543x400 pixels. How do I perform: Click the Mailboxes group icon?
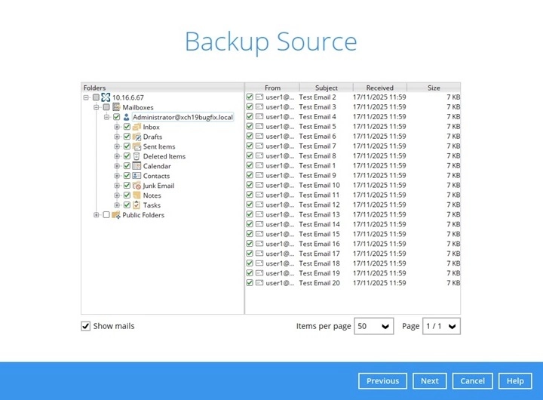point(116,107)
